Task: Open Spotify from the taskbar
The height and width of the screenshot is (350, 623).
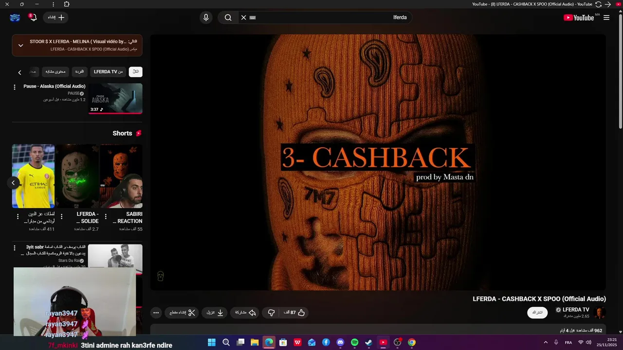Action: point(355,342)
